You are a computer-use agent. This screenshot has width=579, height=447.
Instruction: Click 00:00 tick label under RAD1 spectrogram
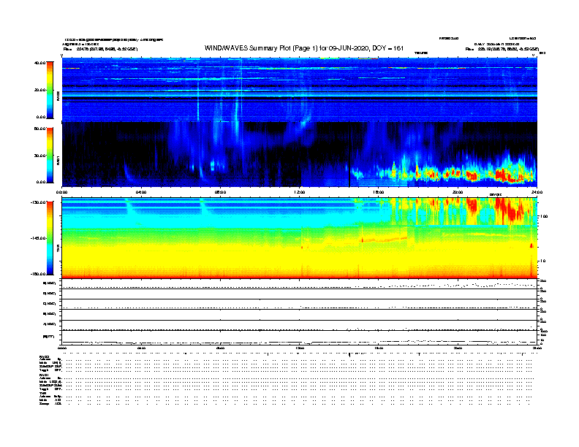tap(61, 192)
